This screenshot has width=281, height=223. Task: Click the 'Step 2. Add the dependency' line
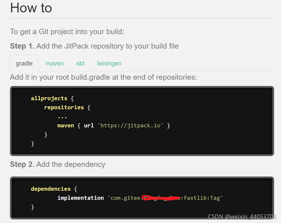(58, 164)
